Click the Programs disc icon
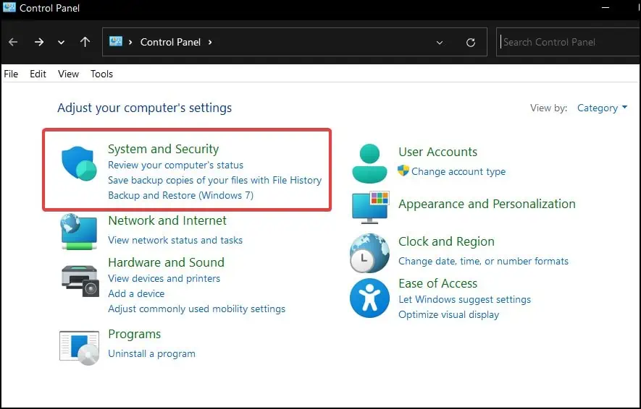Image resolution: width=641 pixels, height=409 pixels. point(79,346)
